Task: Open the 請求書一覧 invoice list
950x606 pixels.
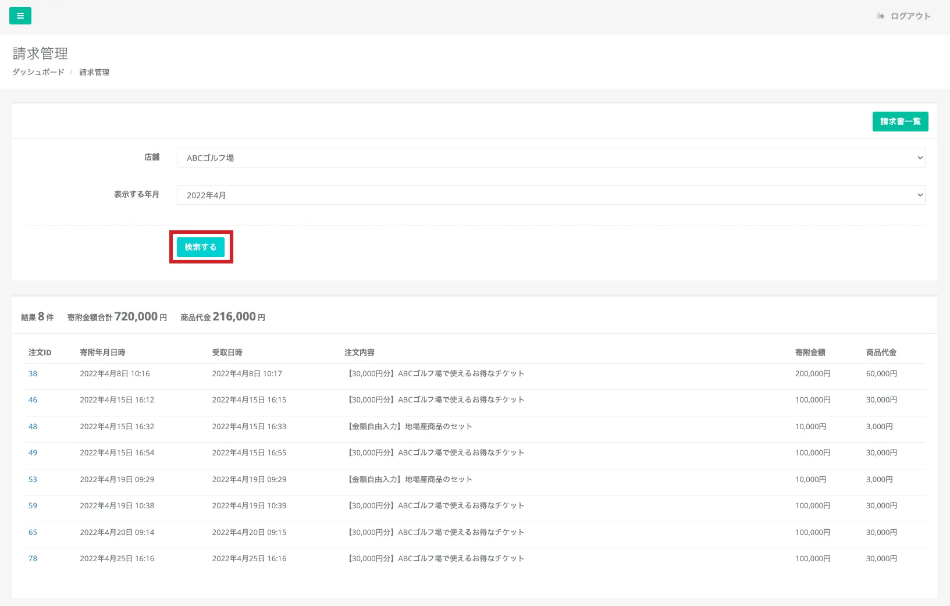Action: coord(900,122)
